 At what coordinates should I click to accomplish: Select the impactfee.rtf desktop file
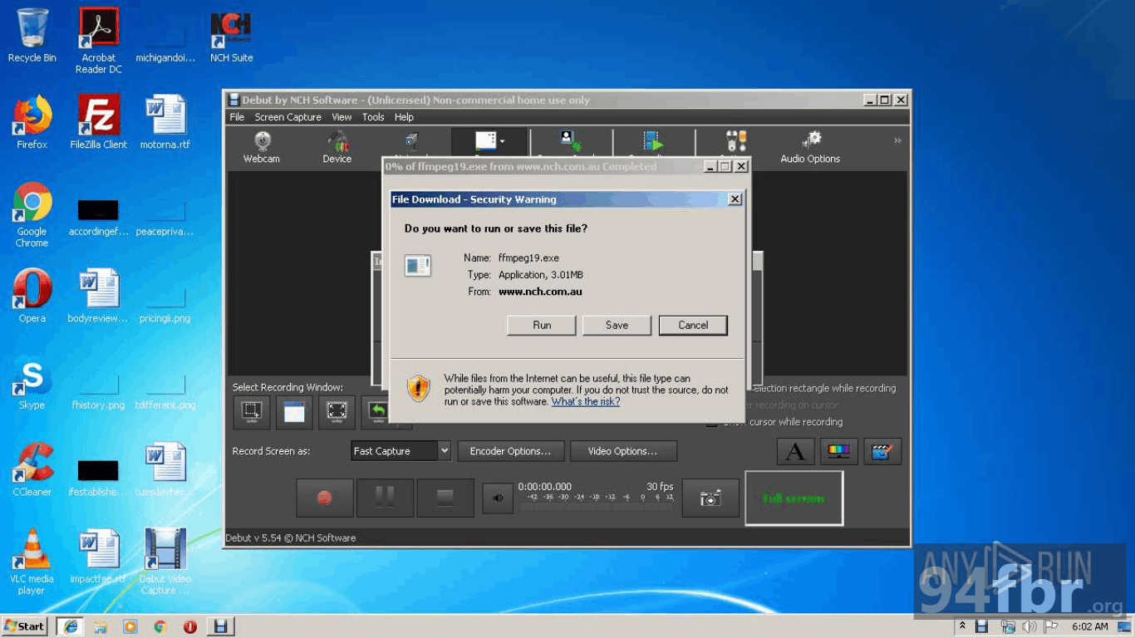(99, 556)
